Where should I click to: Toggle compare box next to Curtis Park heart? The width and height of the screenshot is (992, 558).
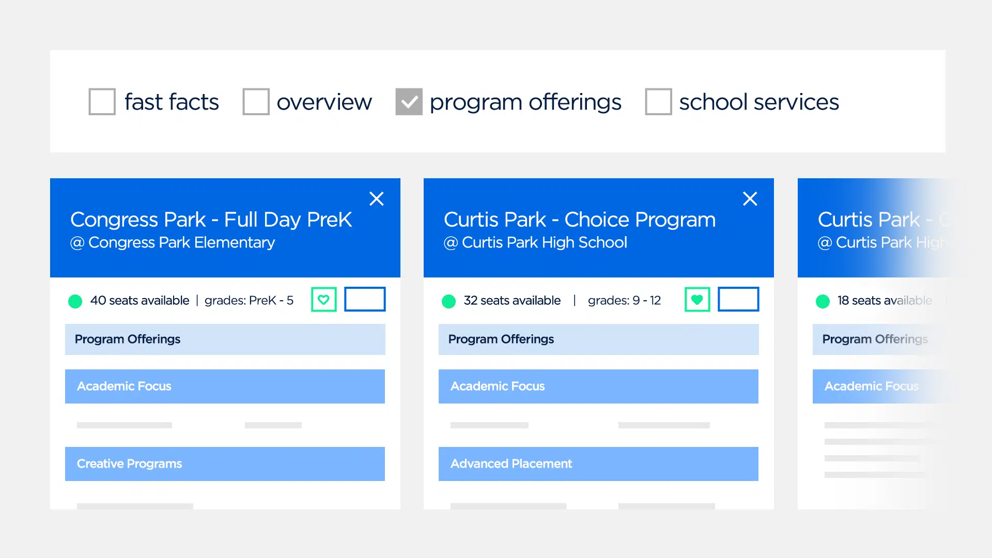[x=738, y=299]
